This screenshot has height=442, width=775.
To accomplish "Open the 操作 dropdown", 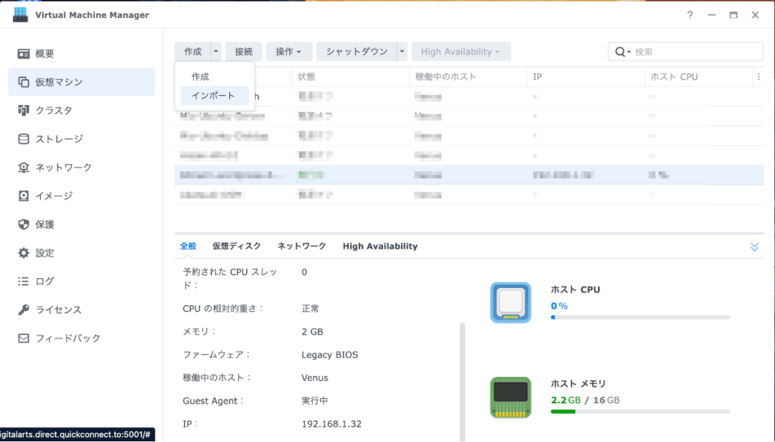I will pos(288,51).
